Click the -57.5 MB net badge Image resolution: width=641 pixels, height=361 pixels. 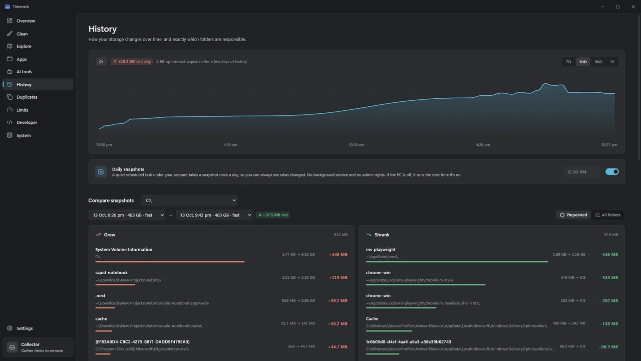[x=273, y=215]
